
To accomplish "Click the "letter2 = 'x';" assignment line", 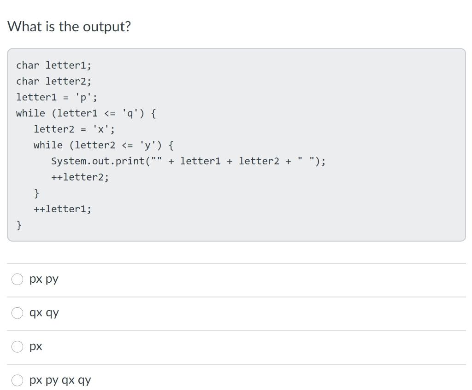I will click(74, 129).
